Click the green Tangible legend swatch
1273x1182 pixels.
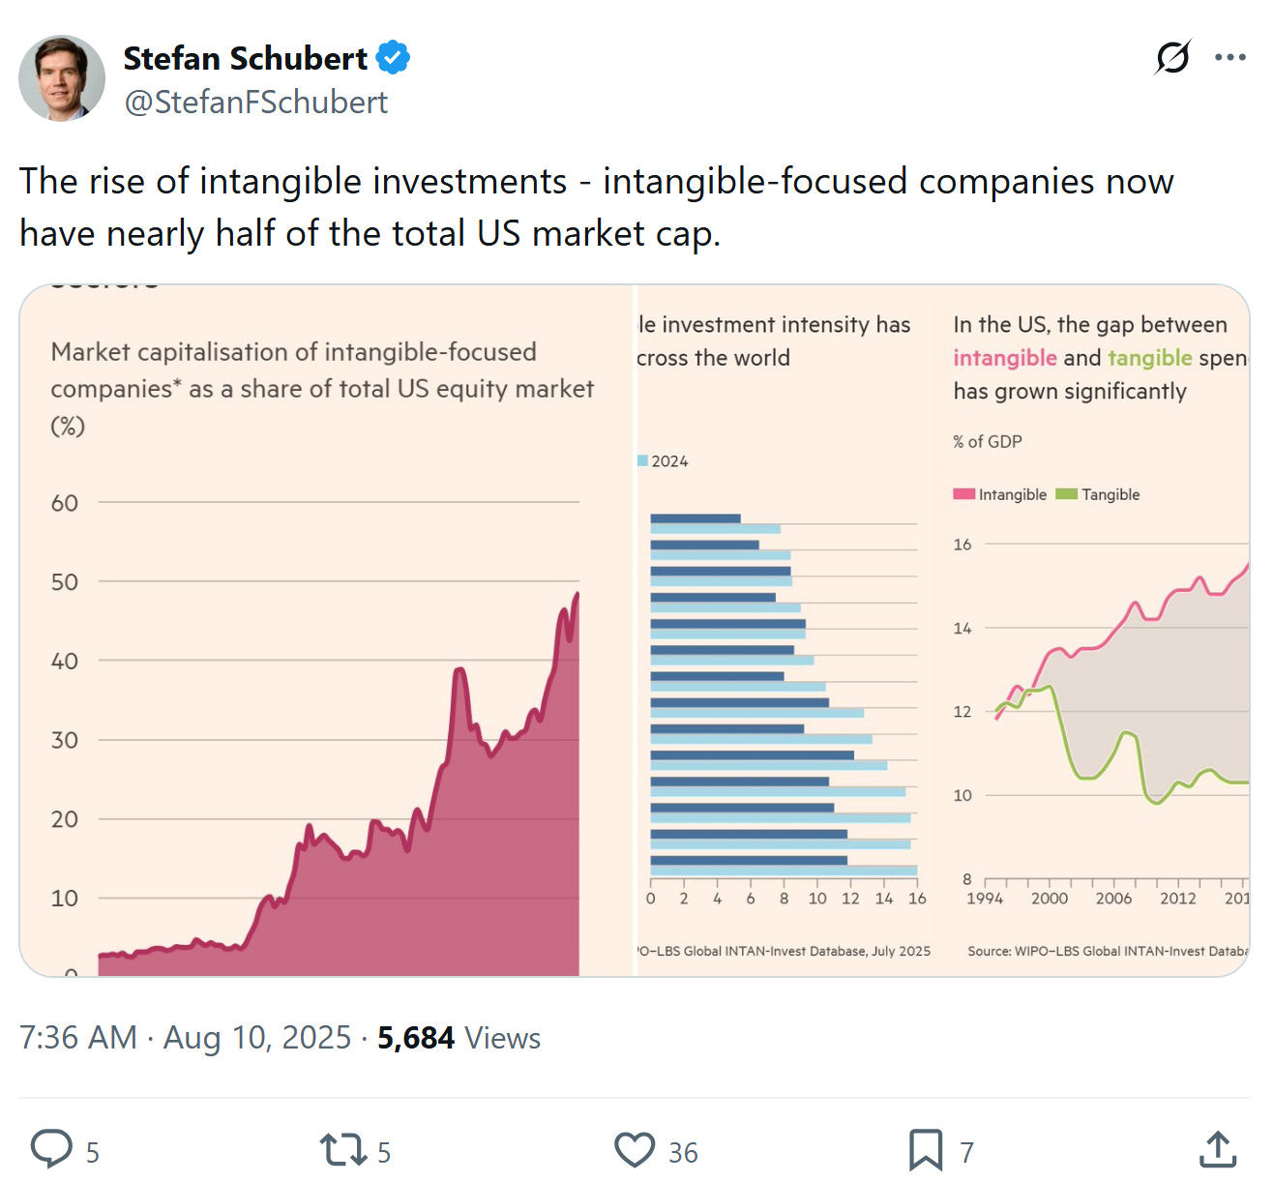click(1066, 494)
